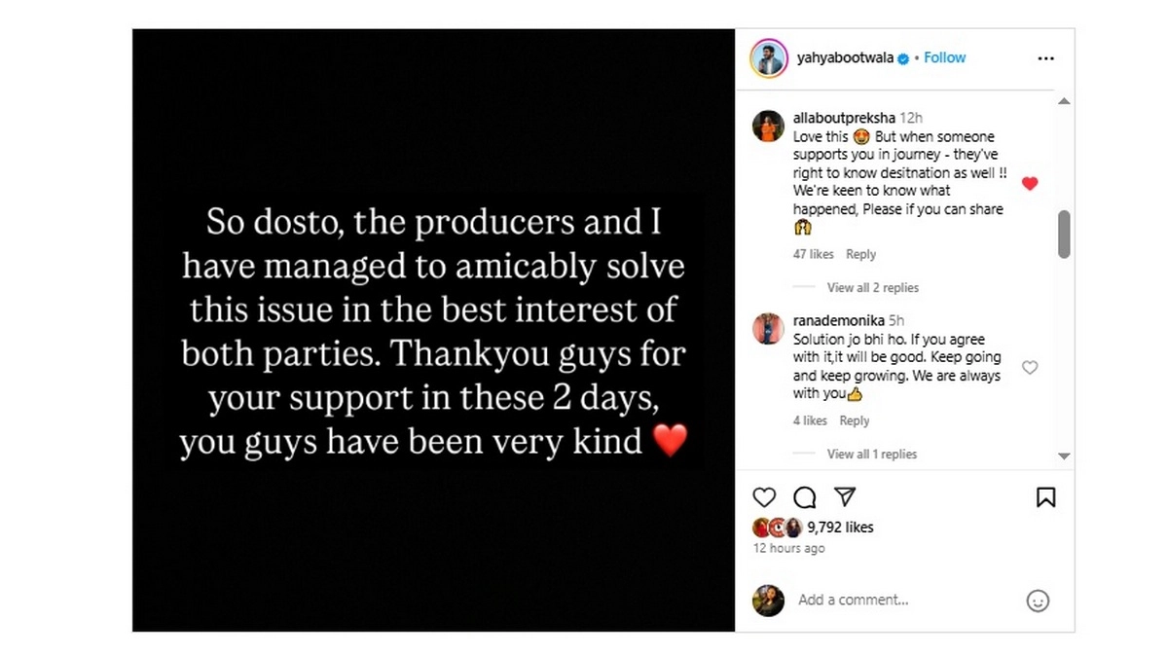The width and height of the screenshot is (1168, 657).
Task: Like the post with the heart icon
Action: coord(765,497)
